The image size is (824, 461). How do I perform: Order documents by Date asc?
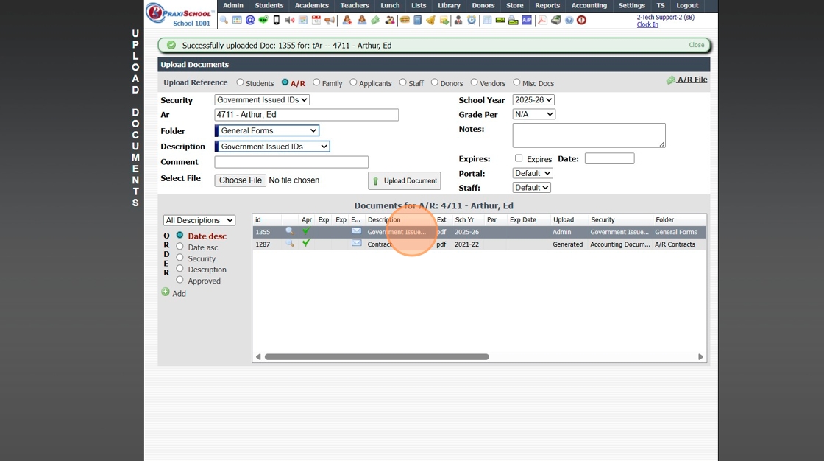tap(180, 246)
